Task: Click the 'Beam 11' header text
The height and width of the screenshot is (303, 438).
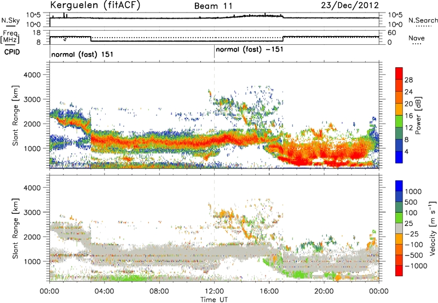Action: (214, 6)
